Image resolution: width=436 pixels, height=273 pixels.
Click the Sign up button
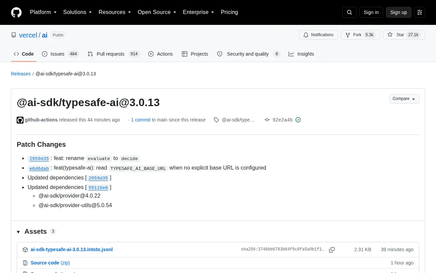(x=399, y=12)
